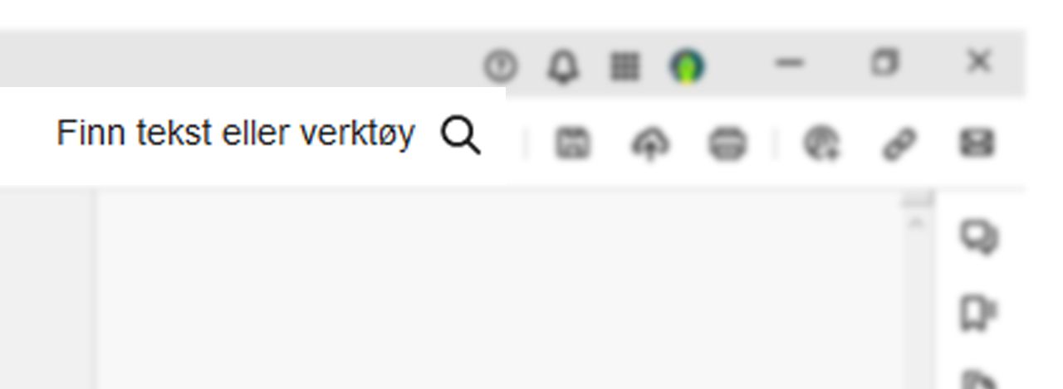Click the scrollbar up arrow

pos(917,222)
